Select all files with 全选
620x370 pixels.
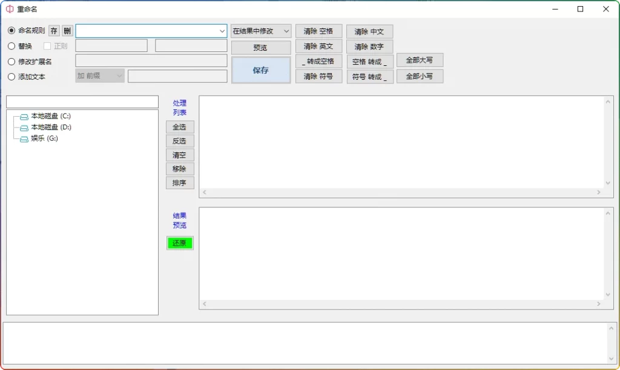coord(179,126)
